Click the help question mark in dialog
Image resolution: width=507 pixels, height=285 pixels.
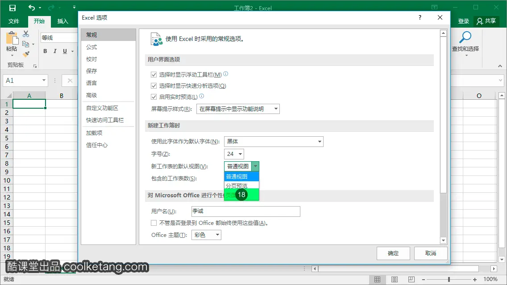pos(420,17)
